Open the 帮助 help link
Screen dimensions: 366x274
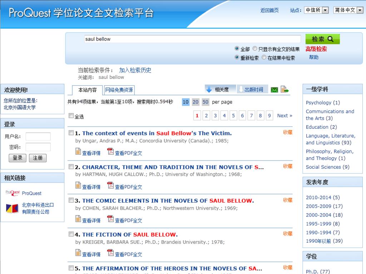tap(314, 57)
